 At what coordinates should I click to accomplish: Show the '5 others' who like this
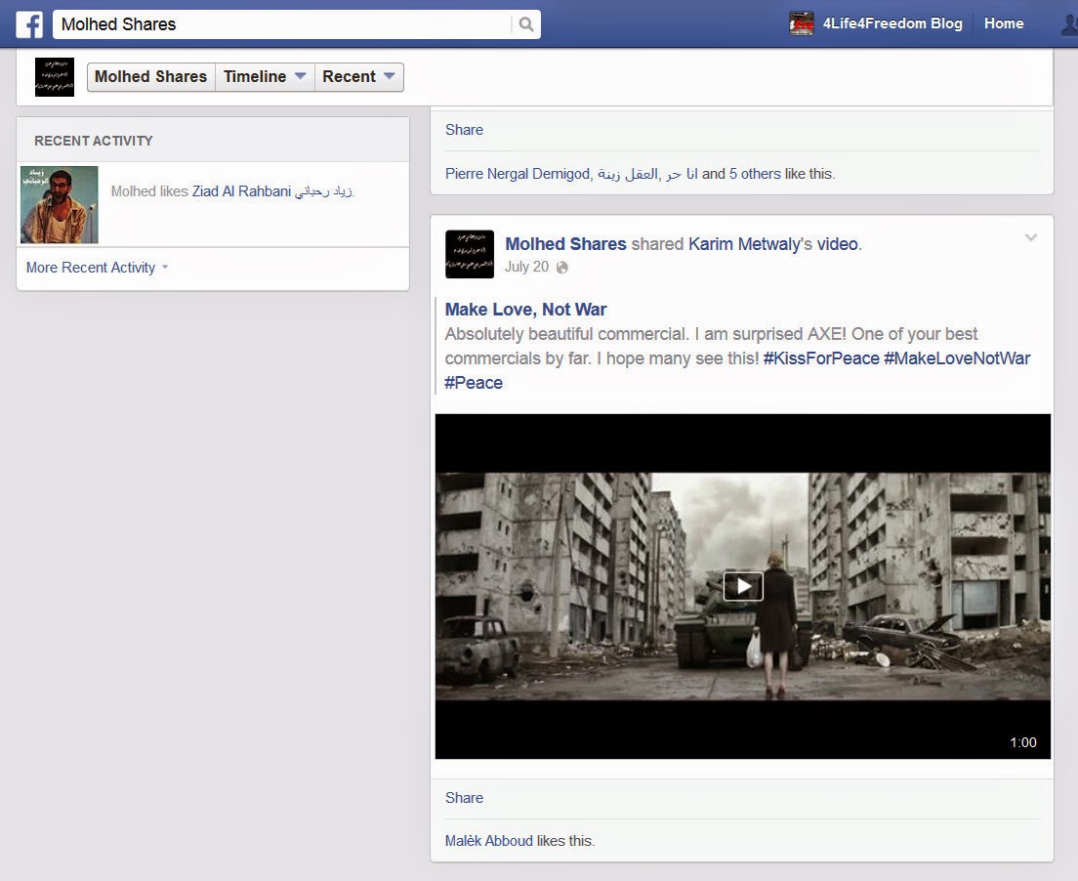click(755, 174)
